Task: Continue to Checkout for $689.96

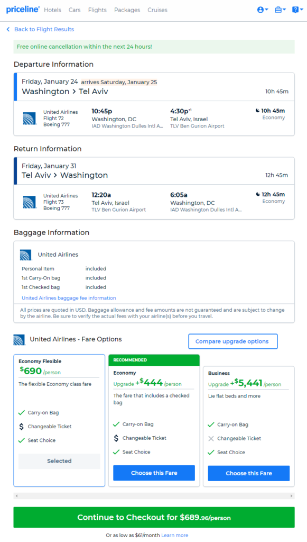Action: (154, 518)
